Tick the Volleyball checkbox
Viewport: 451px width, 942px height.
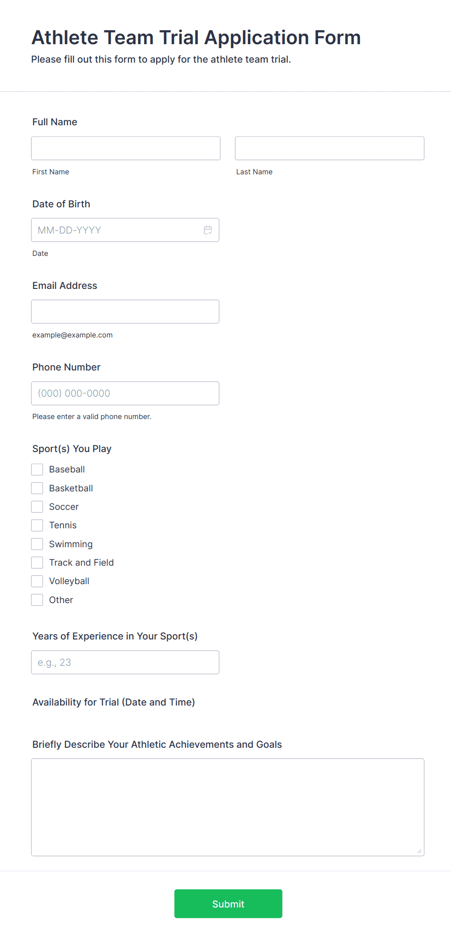[x=37, y=581]
